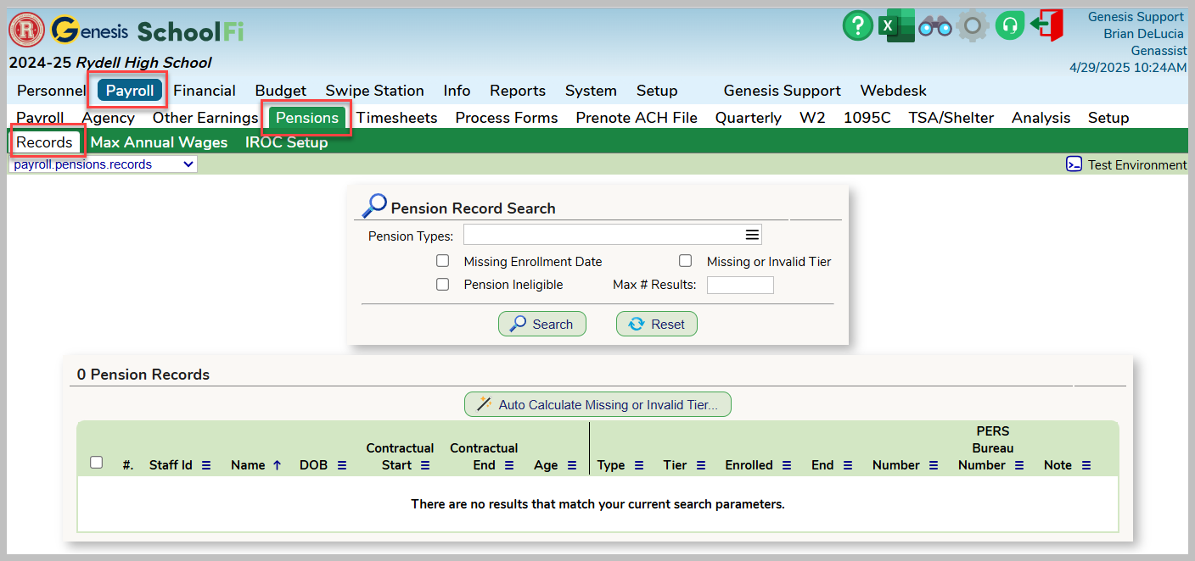Open the binoculars search icon

click(x=935, y=26)
